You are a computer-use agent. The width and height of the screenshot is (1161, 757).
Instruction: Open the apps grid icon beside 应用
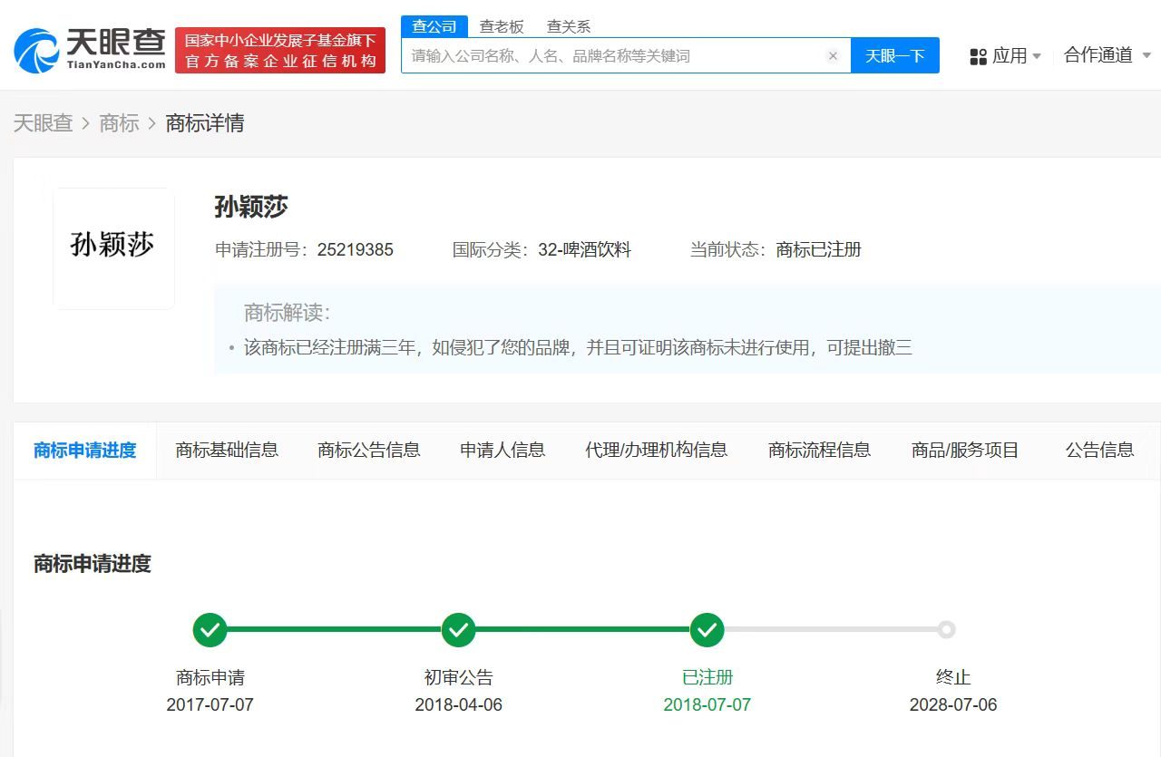coord(979,55)
